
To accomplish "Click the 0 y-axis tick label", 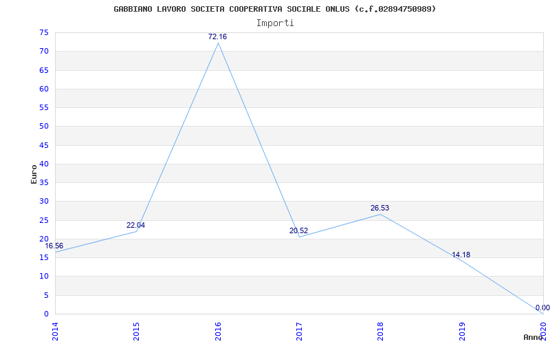I will point(46,314).
